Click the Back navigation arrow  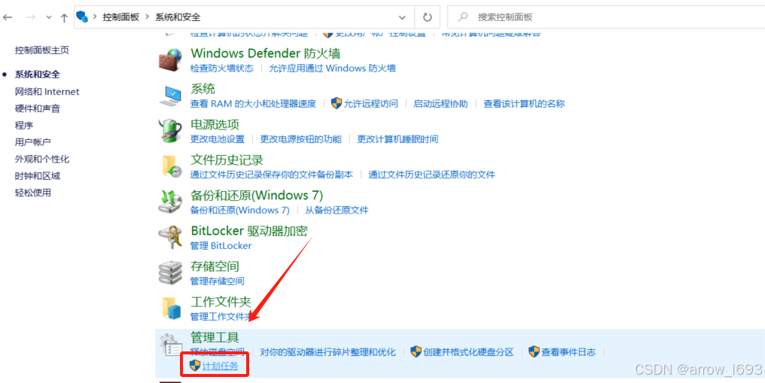pyautogui.click(x=8, y=17)
